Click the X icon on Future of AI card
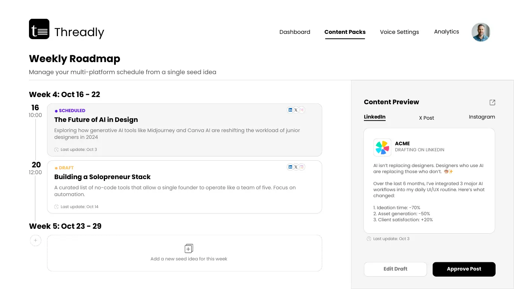The height and width of the screenshot is (289, 514). (x=296, y=110)
